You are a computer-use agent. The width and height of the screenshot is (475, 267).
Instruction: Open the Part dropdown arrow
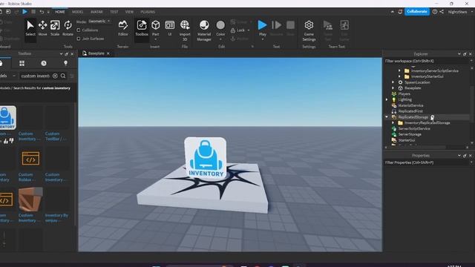click(x=156, y=39)
